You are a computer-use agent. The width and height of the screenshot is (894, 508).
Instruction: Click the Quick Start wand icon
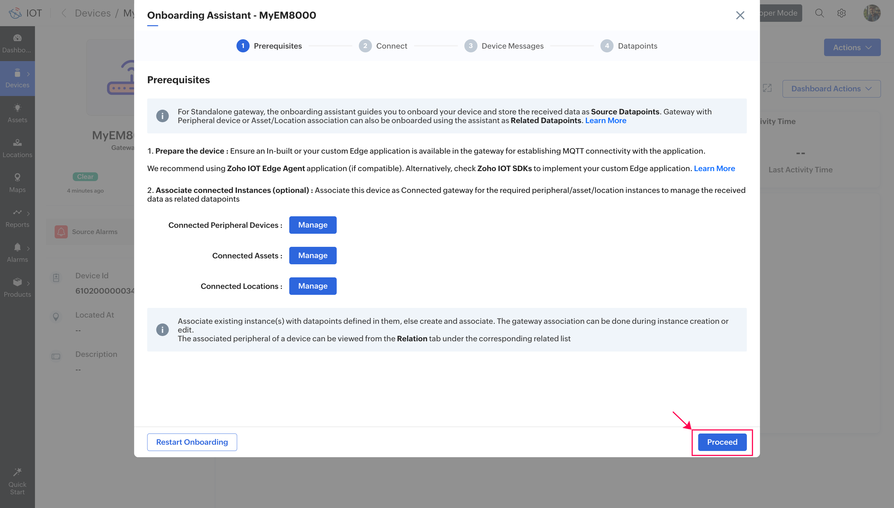(17, 472)
